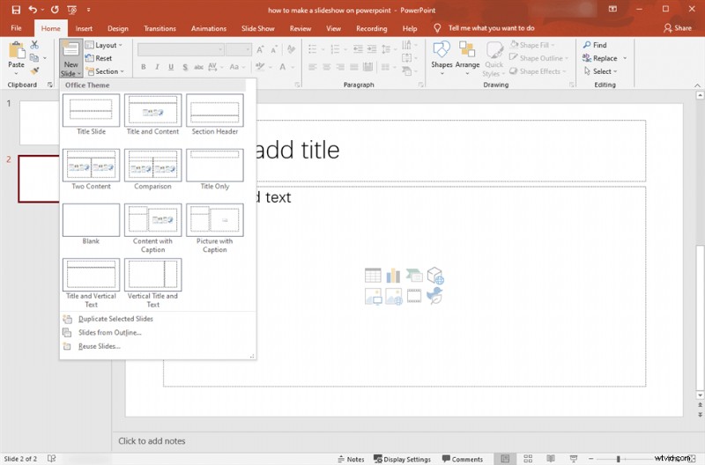Toggle Underline formatting

171,67
